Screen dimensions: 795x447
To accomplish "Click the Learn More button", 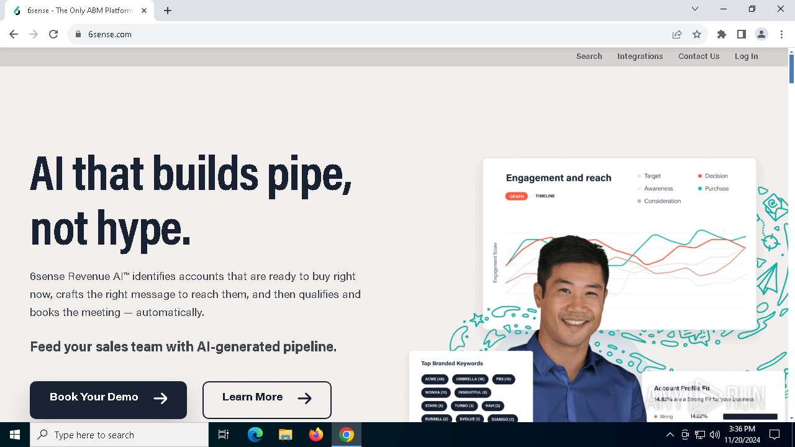I will [267, 400].
